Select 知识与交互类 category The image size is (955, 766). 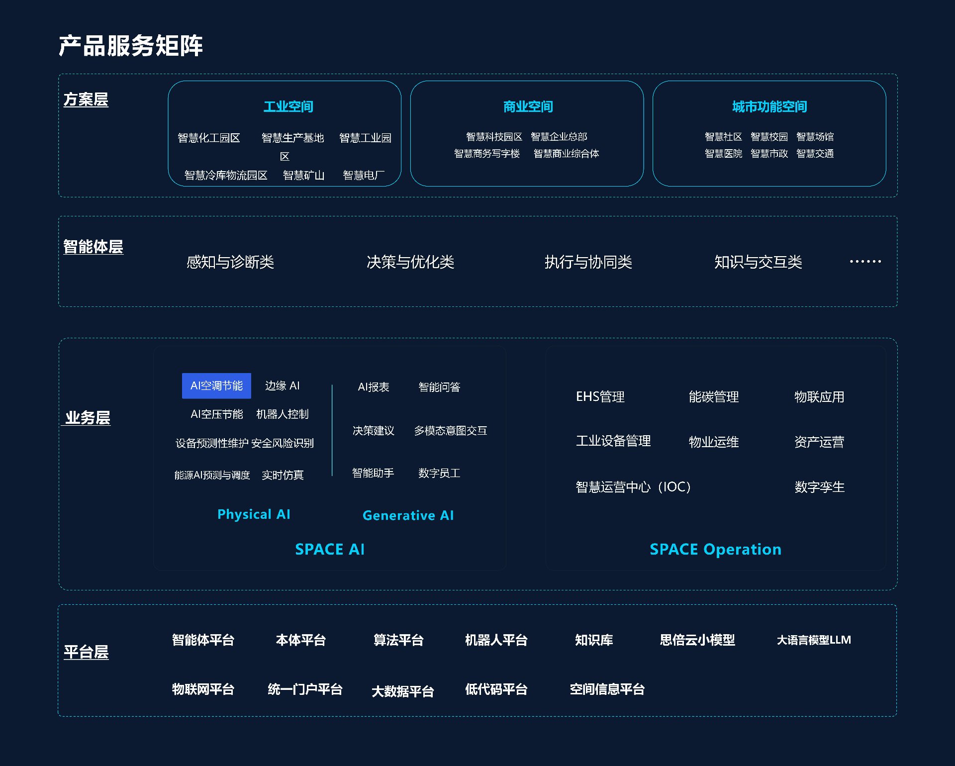[x=758, y=262]
